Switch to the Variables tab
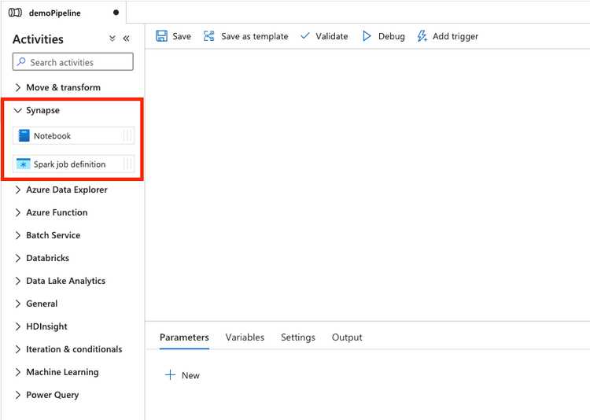This screenshot has height=420, width=590. point(245,337)
